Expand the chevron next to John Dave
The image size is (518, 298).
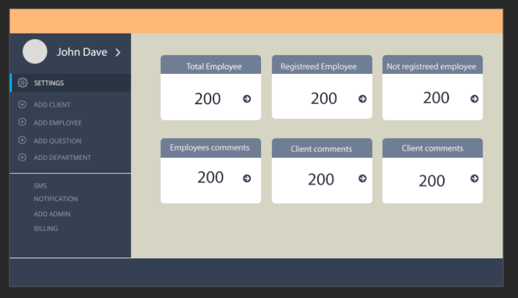(118, 52)
